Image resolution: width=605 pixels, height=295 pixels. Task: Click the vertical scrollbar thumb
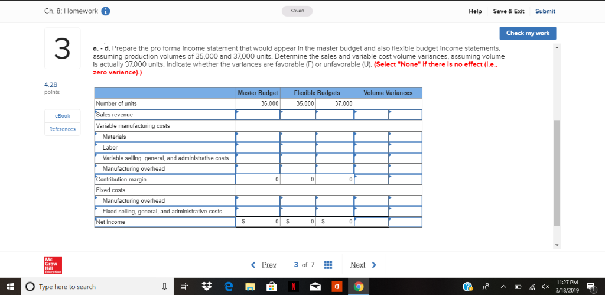point(557,173)
